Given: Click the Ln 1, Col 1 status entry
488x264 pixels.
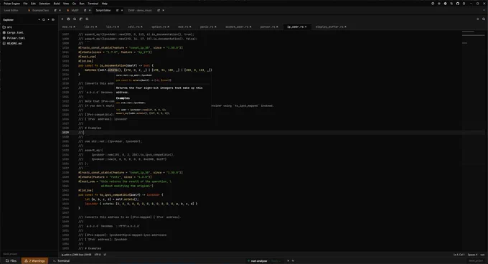Looking at the screenshot, I should pos(459,255).
